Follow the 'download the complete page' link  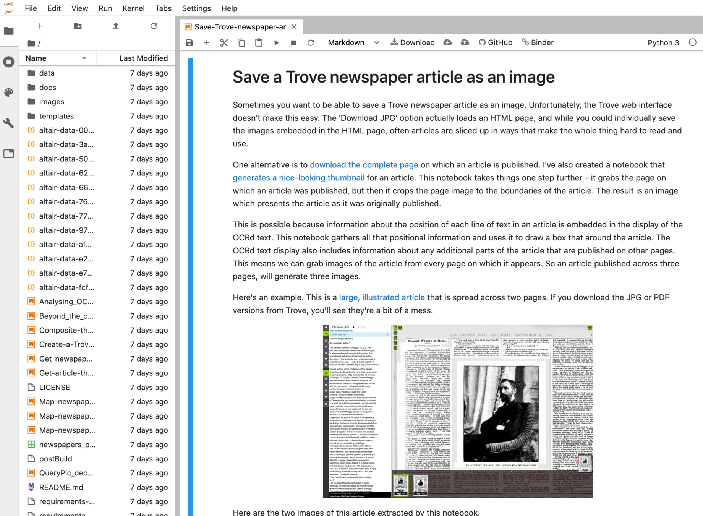(364, 165)
